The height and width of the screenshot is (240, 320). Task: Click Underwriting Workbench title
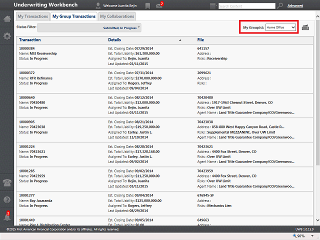45,5
